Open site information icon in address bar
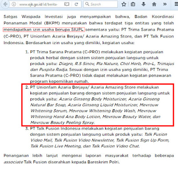This screenshot has width=178, height=169. (x=14, y=4)
